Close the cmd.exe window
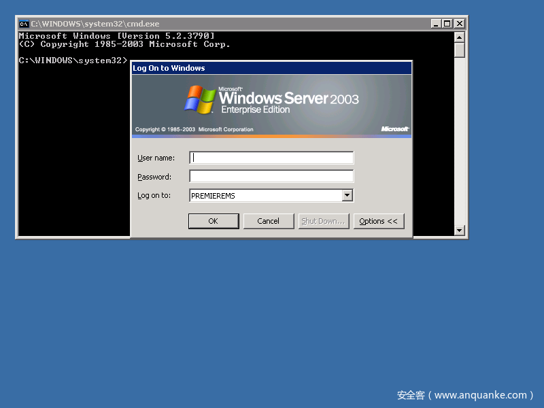Viewport: 544px width, 408px height. [460, 24]
